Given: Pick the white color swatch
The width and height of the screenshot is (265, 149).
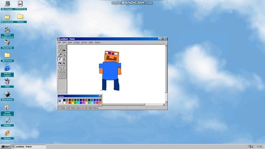Looking at the screenshot, I should point(65,103).
